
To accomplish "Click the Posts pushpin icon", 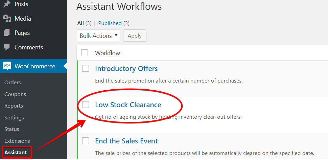I will tap(7, 4).
